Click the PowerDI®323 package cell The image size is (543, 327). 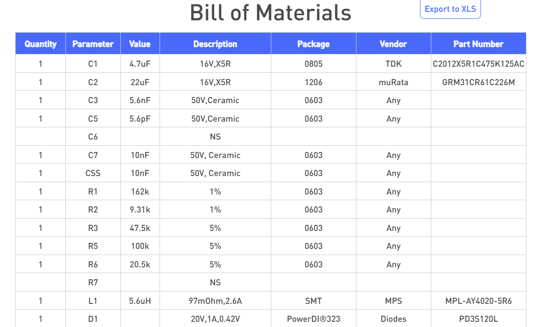coord(313,319)
